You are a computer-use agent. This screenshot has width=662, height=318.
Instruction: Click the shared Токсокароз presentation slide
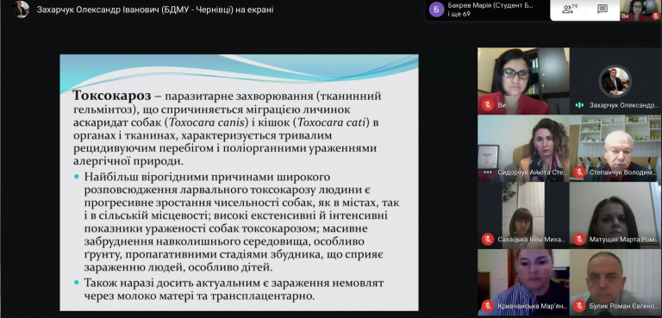point(239,183)
